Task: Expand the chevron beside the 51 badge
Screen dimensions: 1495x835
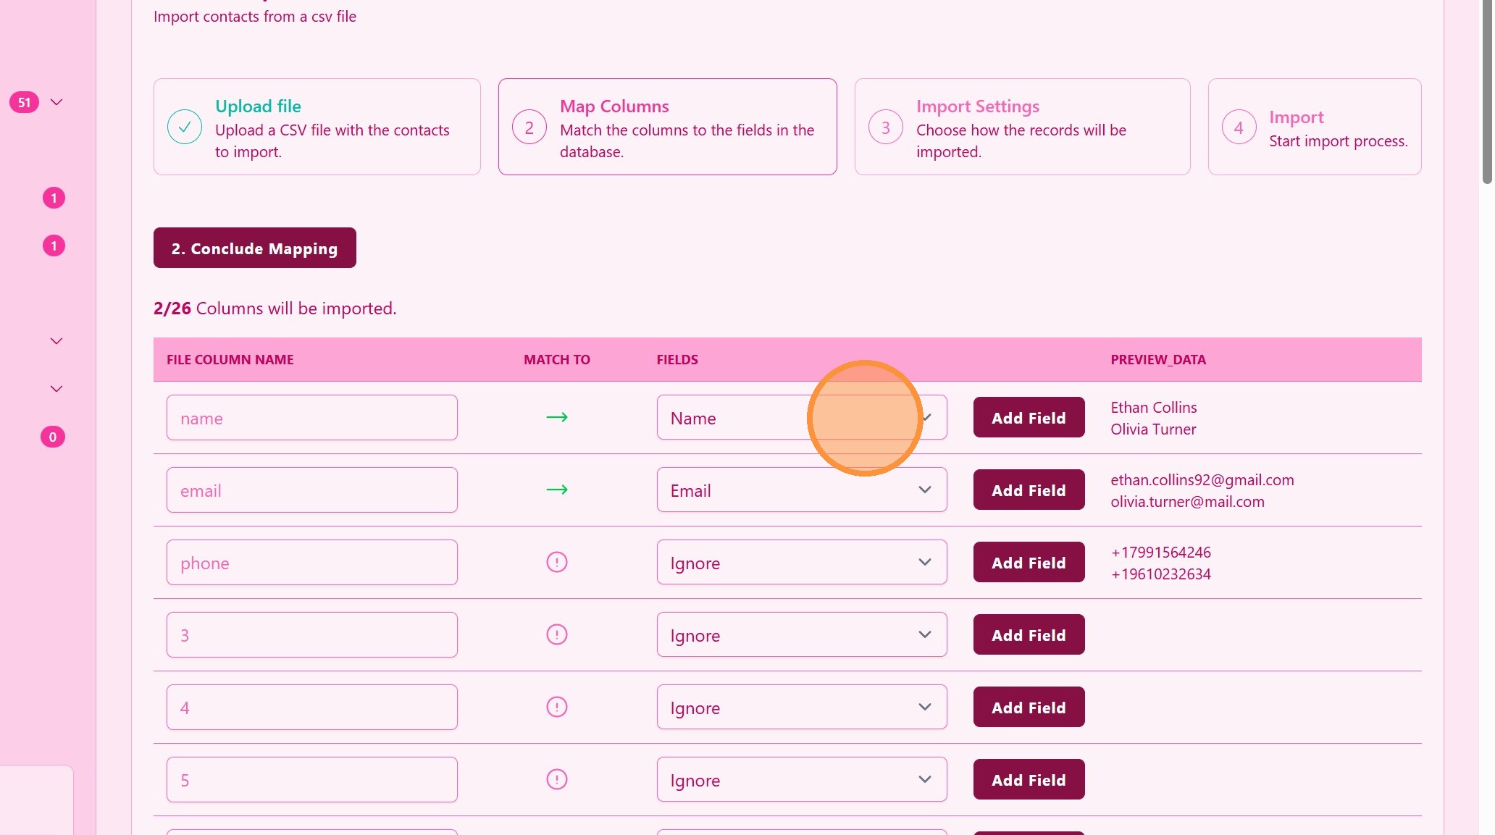Action: click(x=56, y=102)
